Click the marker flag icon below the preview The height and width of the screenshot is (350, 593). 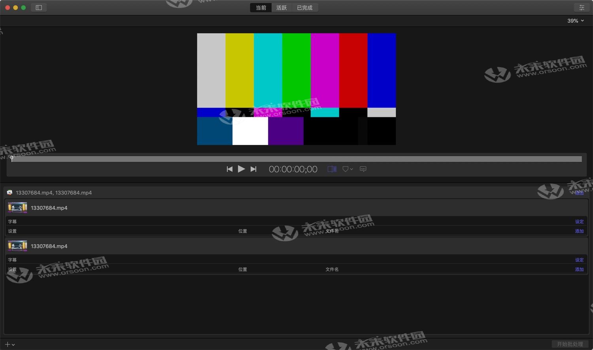click(x=345, y=169)
